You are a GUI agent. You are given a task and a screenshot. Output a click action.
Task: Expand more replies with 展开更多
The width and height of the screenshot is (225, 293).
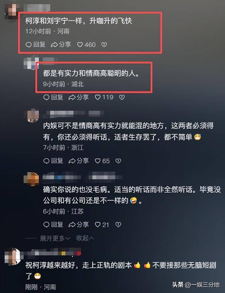tap(55, 238)
